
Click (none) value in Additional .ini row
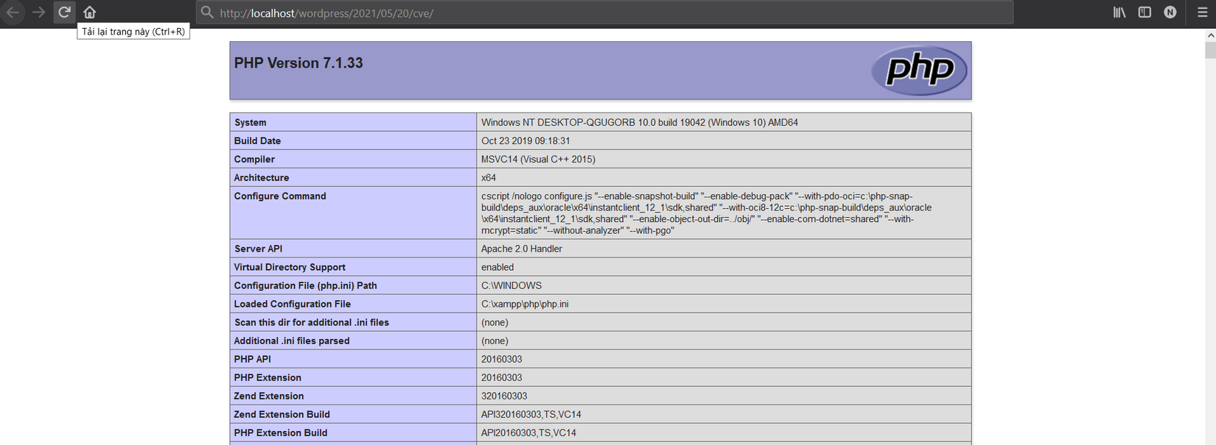[495, 341]
